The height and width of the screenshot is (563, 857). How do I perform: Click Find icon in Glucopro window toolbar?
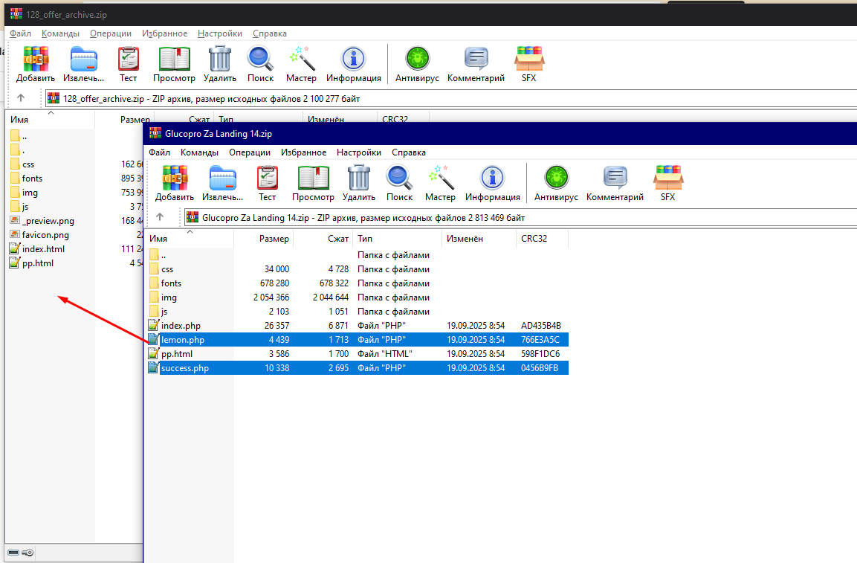coord(399,183)
